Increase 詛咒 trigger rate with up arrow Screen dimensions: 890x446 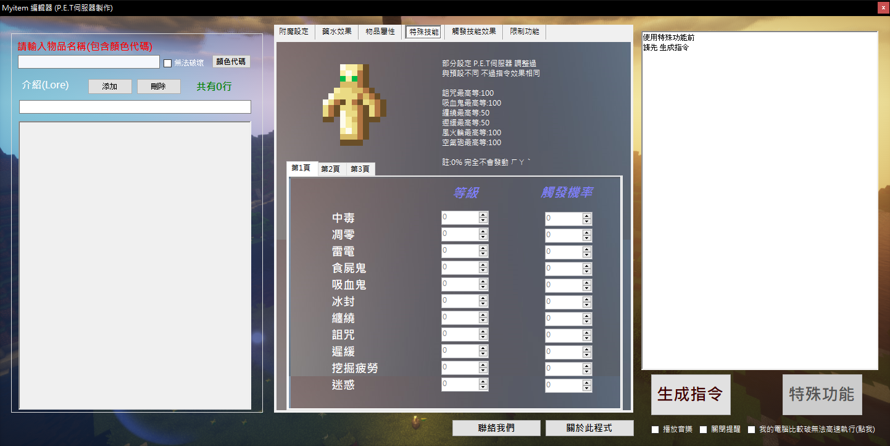pyautogui.click(x=587, y=332)
